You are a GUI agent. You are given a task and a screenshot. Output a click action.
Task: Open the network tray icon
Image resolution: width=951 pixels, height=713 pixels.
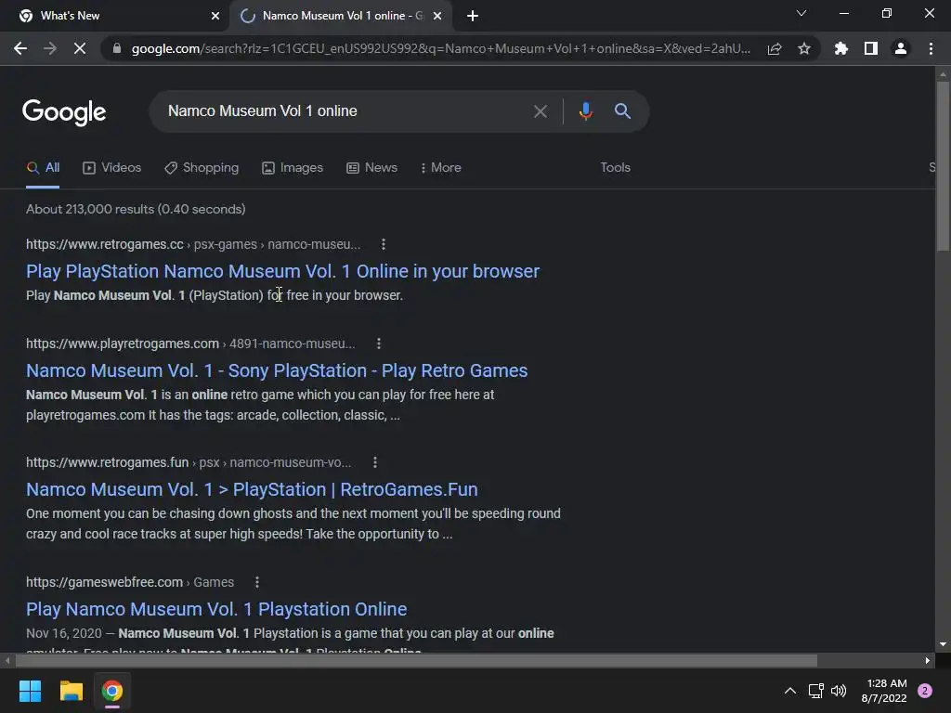[815, 691]
